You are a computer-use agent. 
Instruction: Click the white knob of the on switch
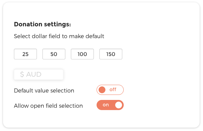pyautogui.click(x=119, y=105)
